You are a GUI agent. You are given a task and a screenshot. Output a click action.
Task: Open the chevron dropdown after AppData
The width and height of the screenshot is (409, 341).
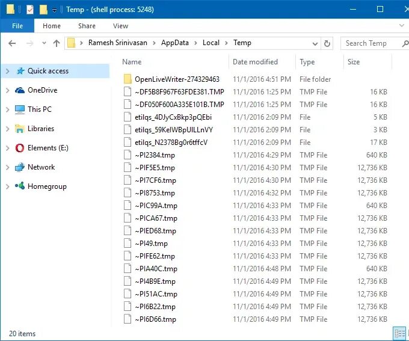click(x=195, y=43)
